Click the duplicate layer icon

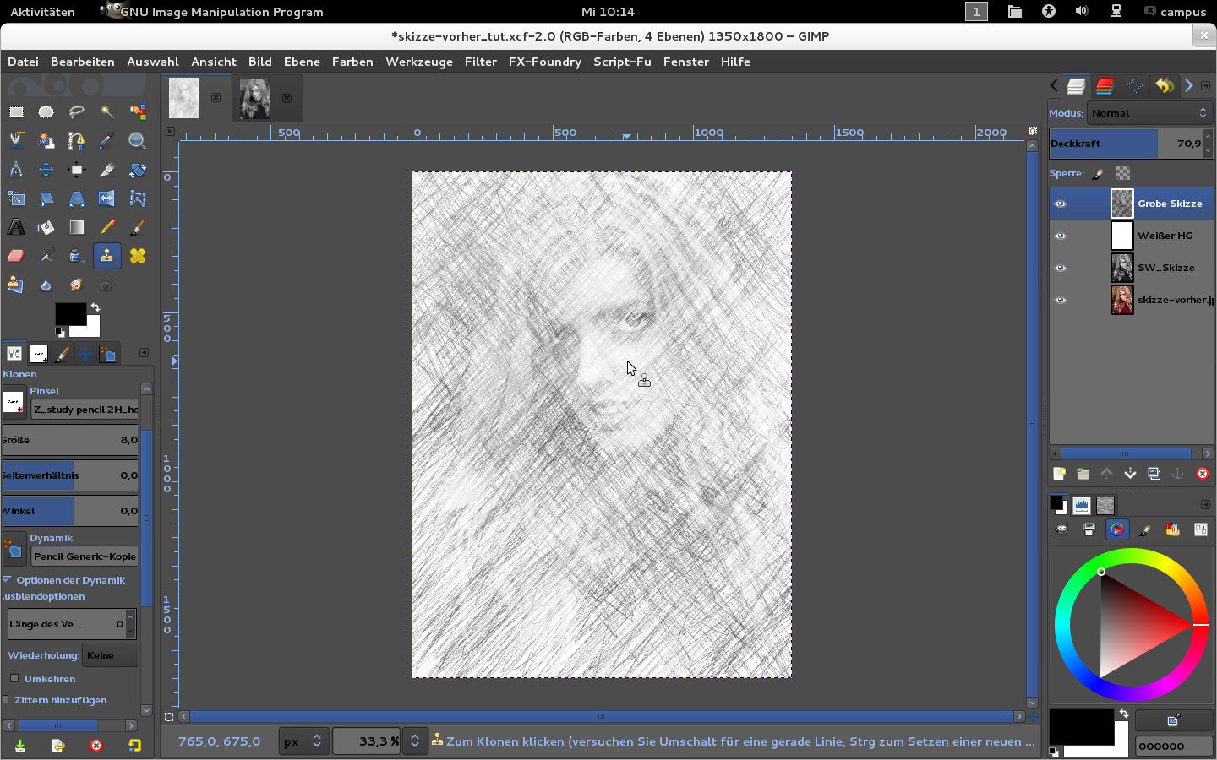[1154, 474]
